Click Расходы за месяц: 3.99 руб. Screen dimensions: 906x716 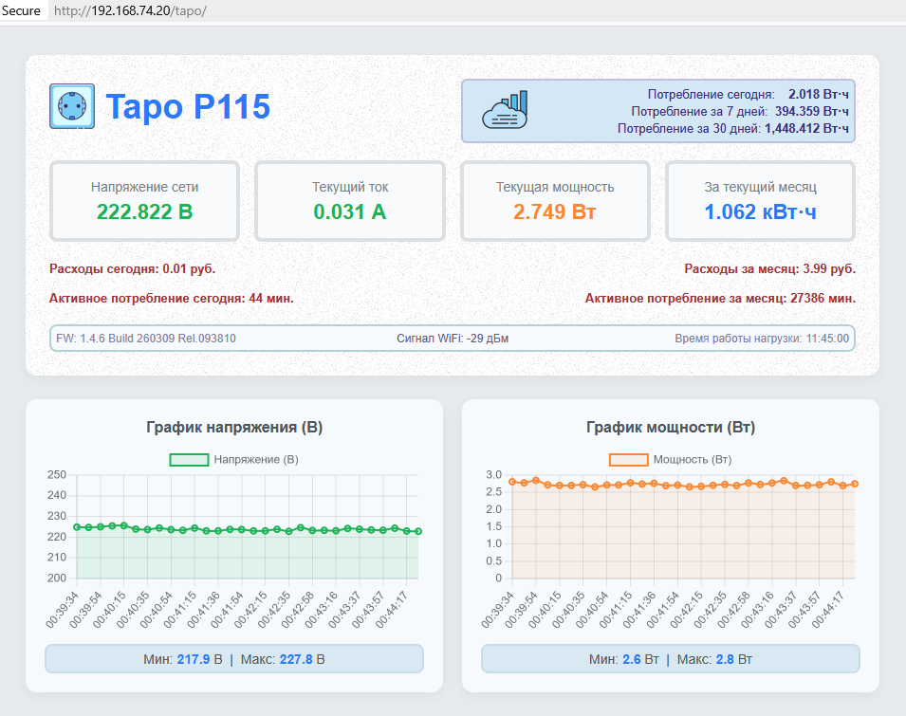coord(770,268)
